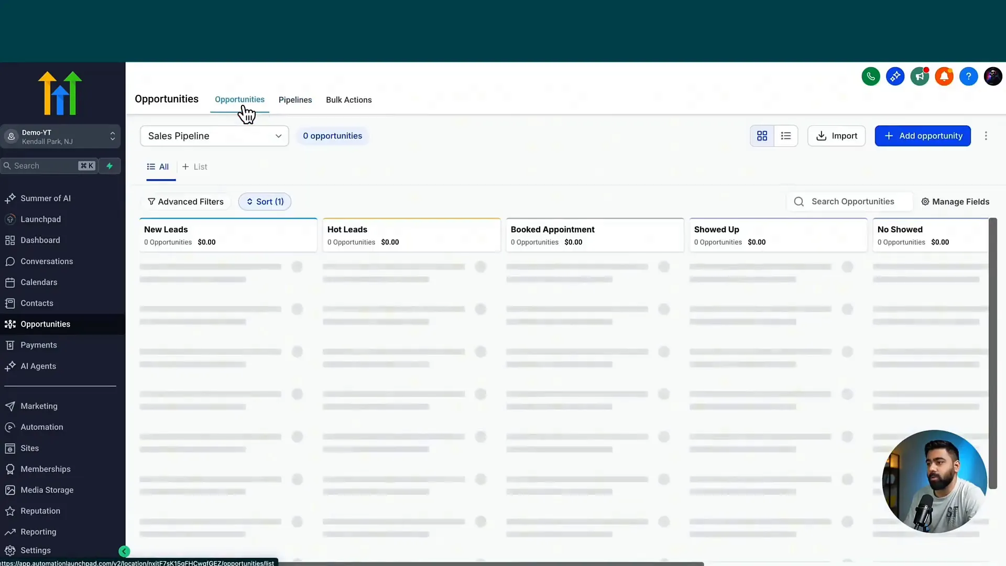Open Opportunities in the sidebar

[x=62, y=324]
